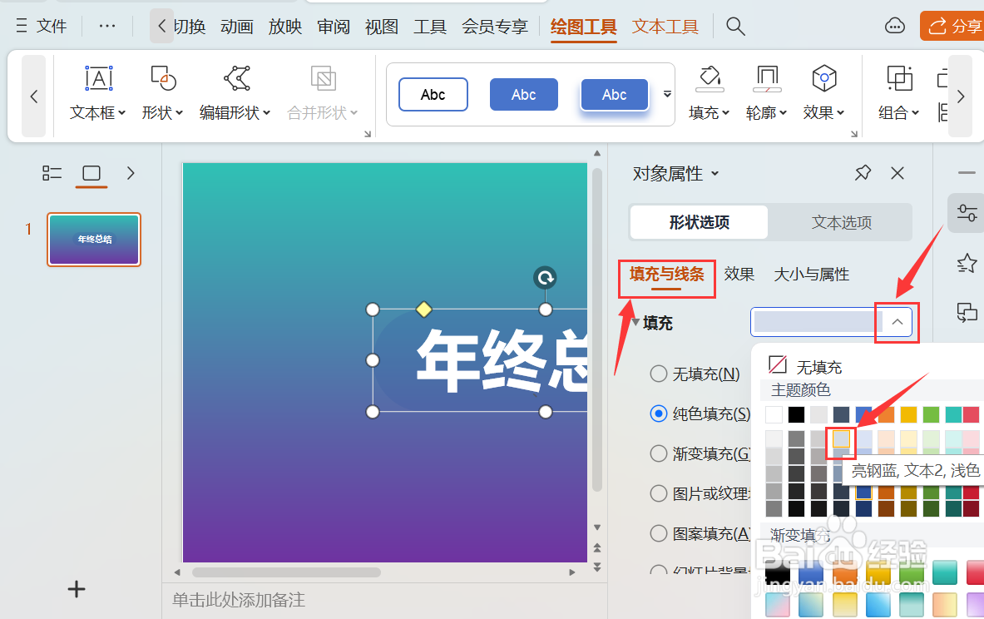Select the 文本框 (Text Box) tool
Viewport: 984px width, 619px height.
pyautogui.click(x=98, y=92)
